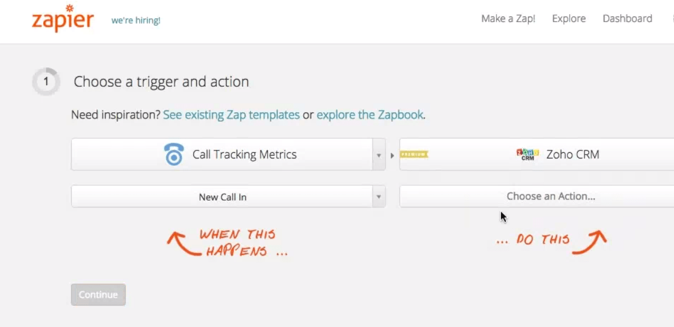Follow the 'See existing Zap templates' link
The height and width of the screenshot is (327, 674).
coord(231,115)
